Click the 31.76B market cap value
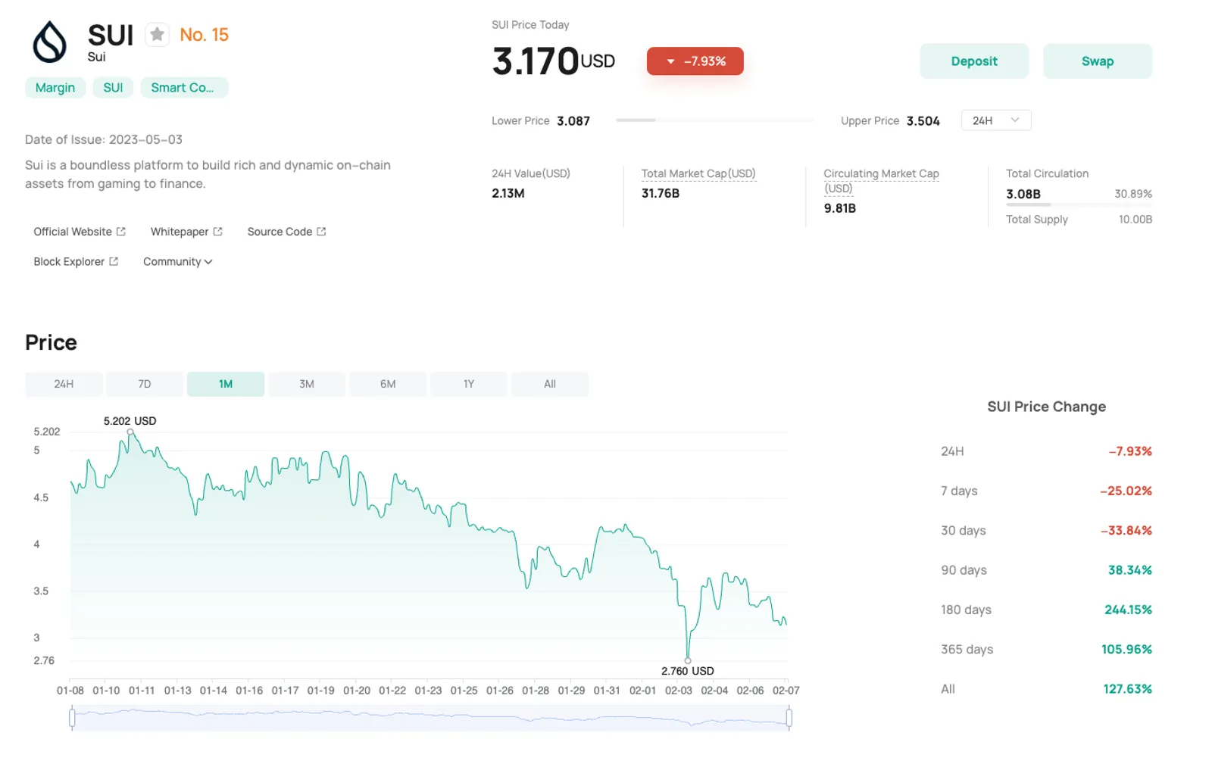The width and height of the screenshot is (1212, 764). click(661, 193)
